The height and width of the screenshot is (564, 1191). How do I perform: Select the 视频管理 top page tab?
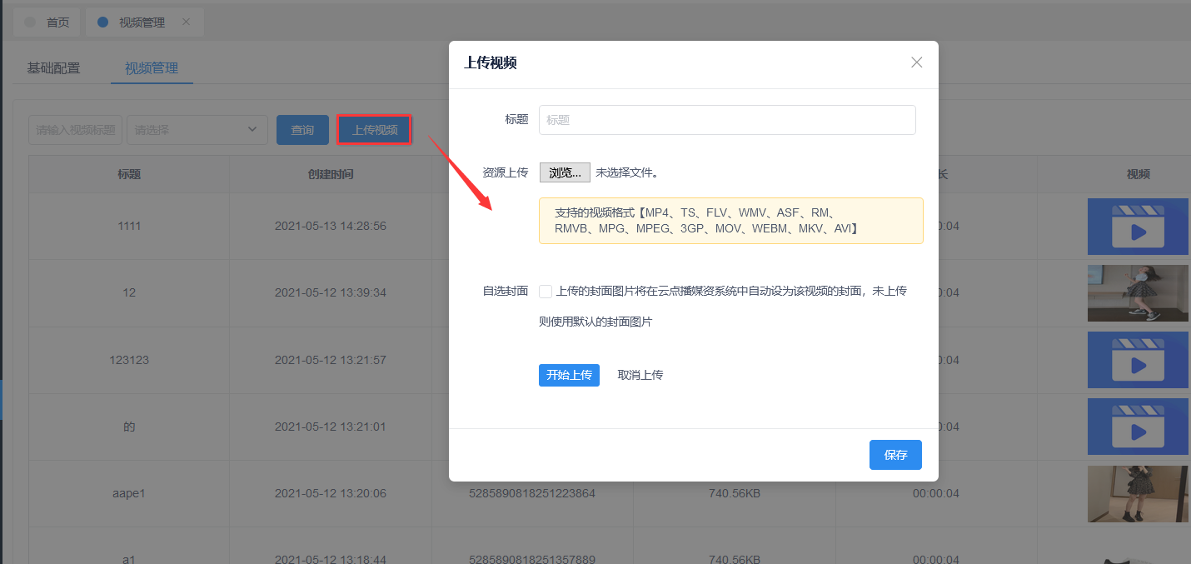143,22
